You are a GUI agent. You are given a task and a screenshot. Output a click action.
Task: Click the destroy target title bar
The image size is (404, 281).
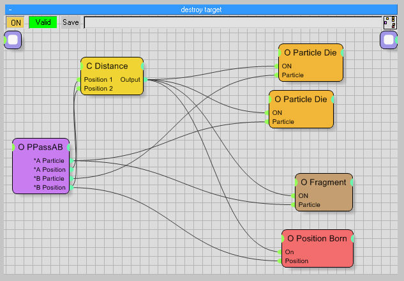pyautogui.click(x=202, y=10)
